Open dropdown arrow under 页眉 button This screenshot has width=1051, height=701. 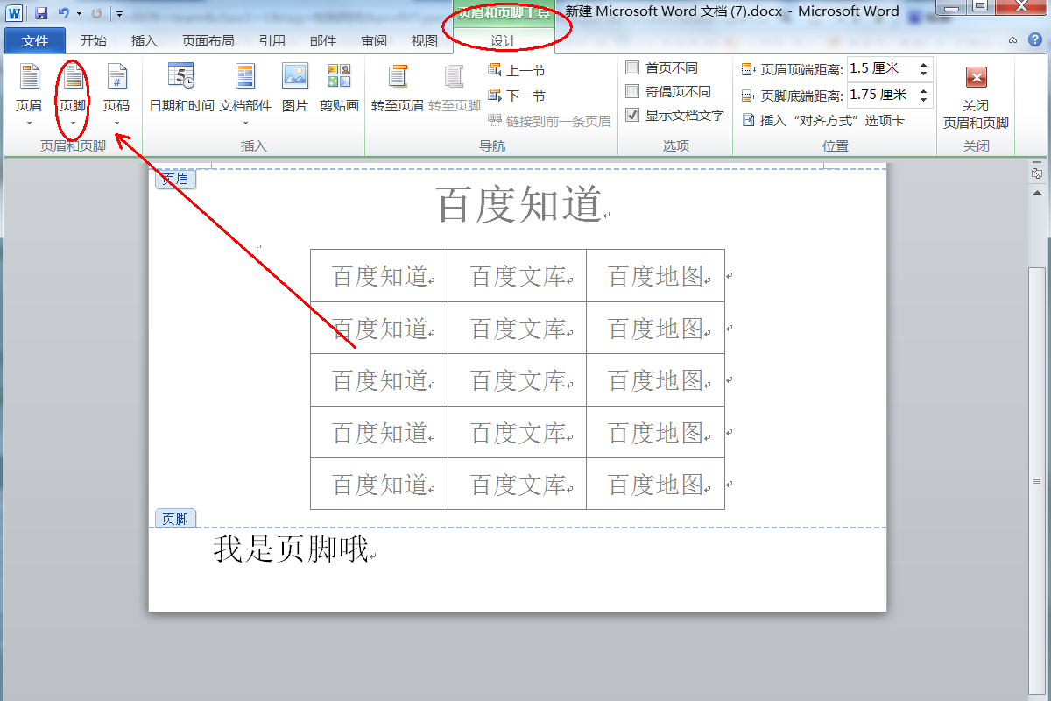29,124
